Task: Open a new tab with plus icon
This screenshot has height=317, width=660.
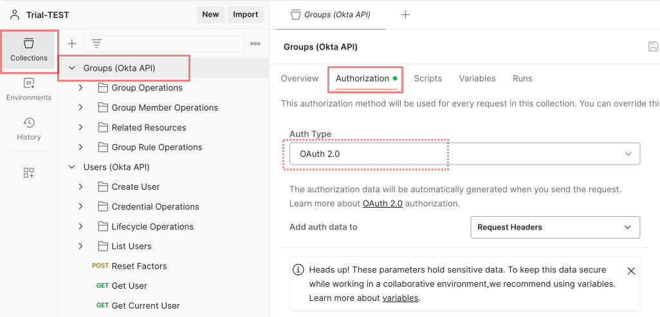Action: tap(405, 15)
